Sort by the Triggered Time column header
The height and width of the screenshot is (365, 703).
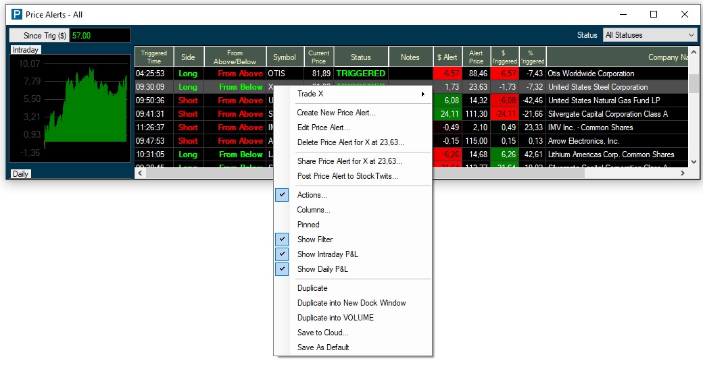154,57
